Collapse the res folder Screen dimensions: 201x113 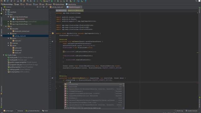6,26
